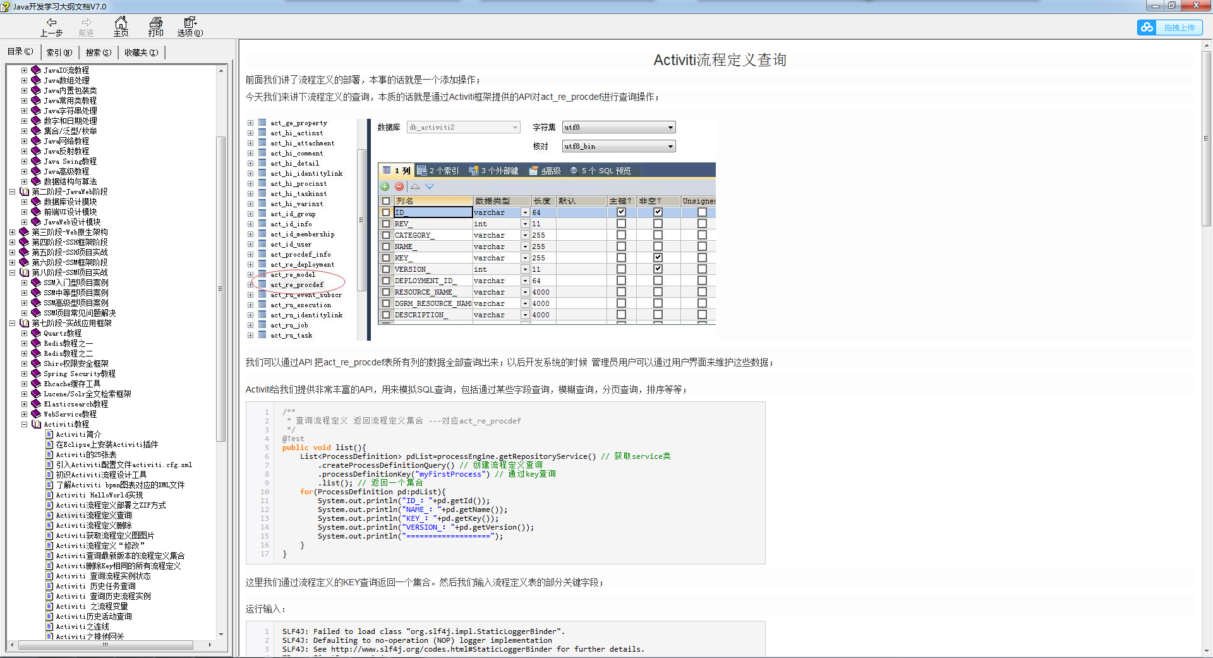Click the 数据库设计模块 book icon
The height and width of the screenshot is (658, 1213).
36,202
